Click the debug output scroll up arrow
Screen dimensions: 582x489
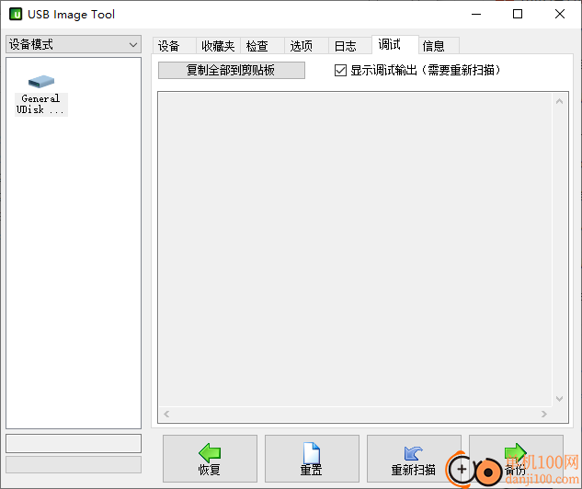[559, 101]
